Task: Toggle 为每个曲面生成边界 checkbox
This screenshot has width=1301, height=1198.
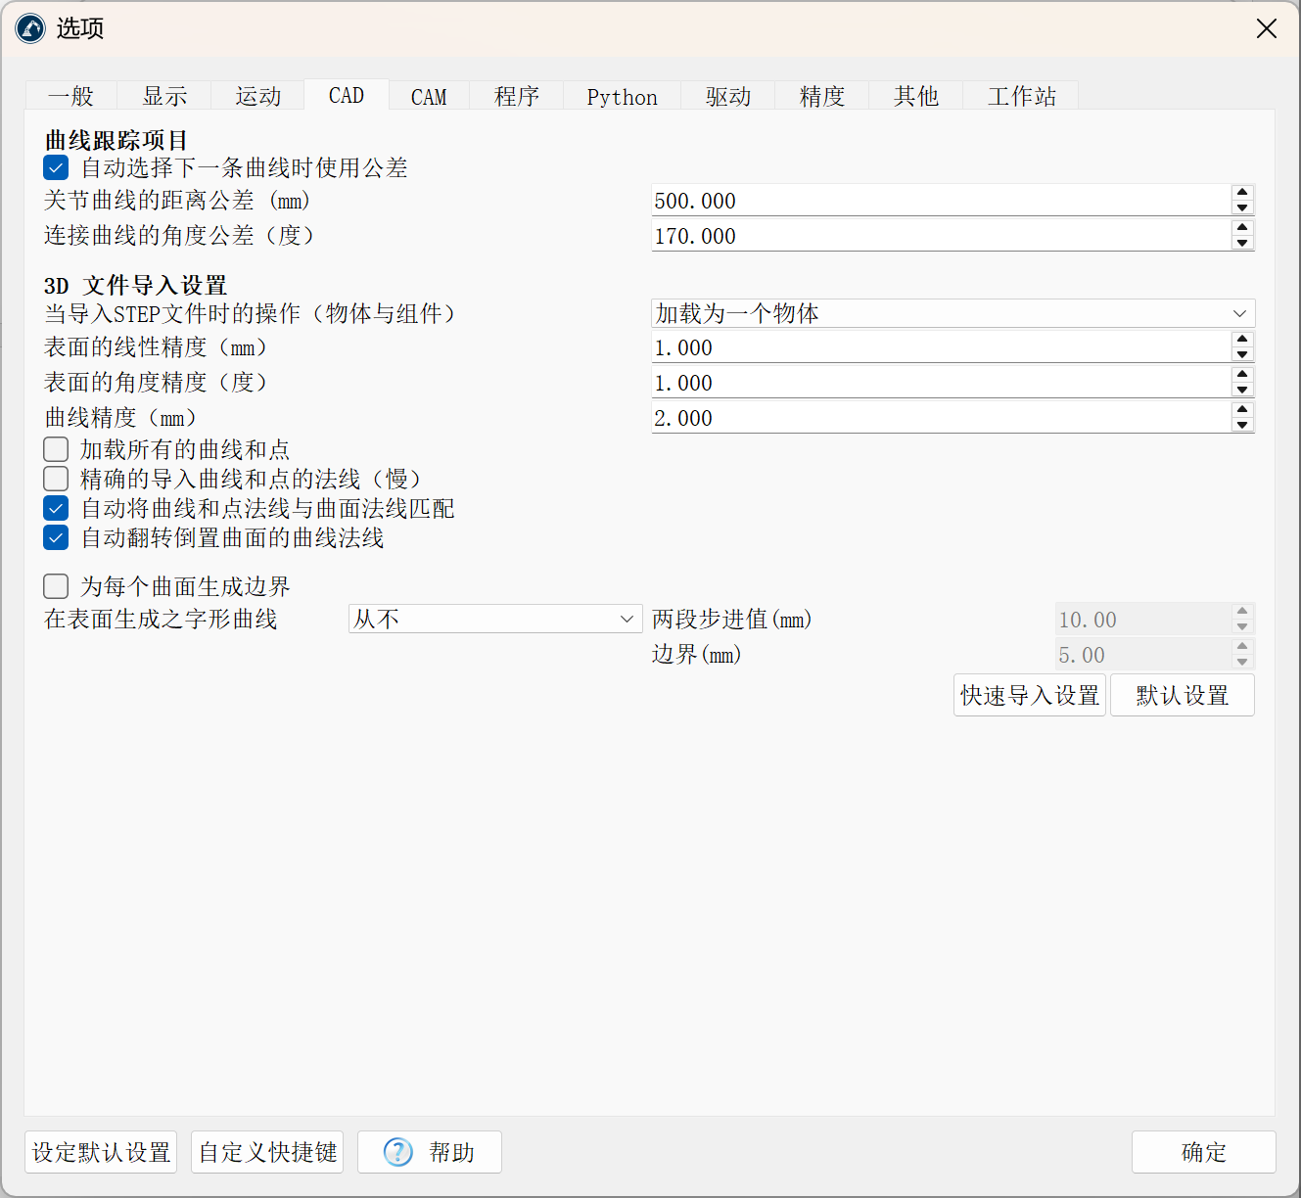Action: pyautogui.click(x=57, y=586)
